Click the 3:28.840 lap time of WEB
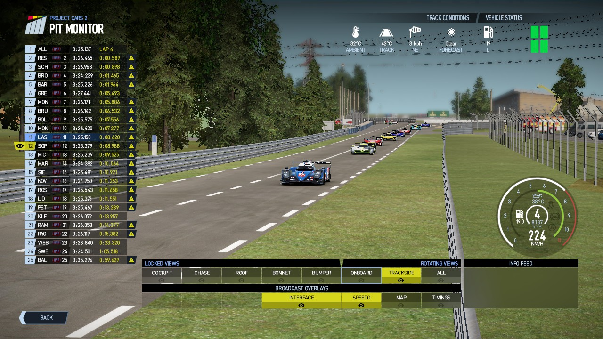 [x=82, y=243]
